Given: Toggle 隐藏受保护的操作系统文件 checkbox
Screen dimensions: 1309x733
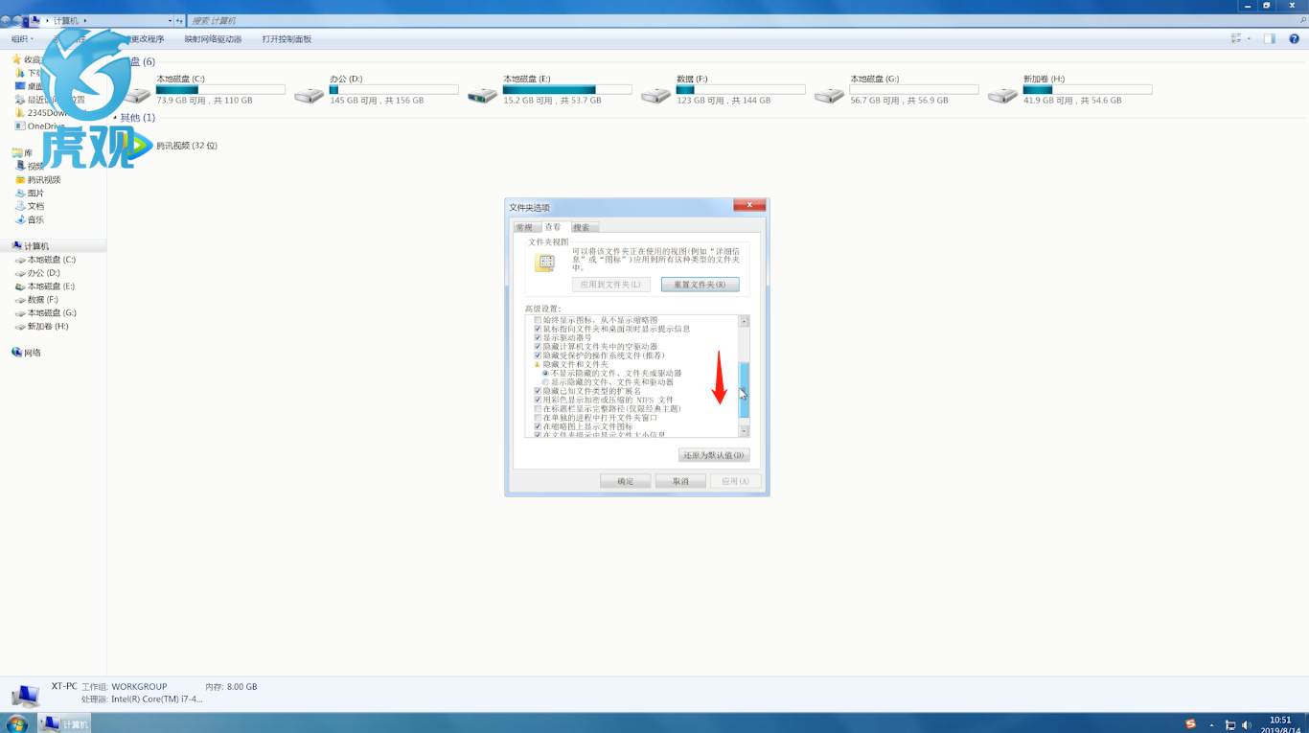Looking at the screenshot, I should [x=538, y=355].
